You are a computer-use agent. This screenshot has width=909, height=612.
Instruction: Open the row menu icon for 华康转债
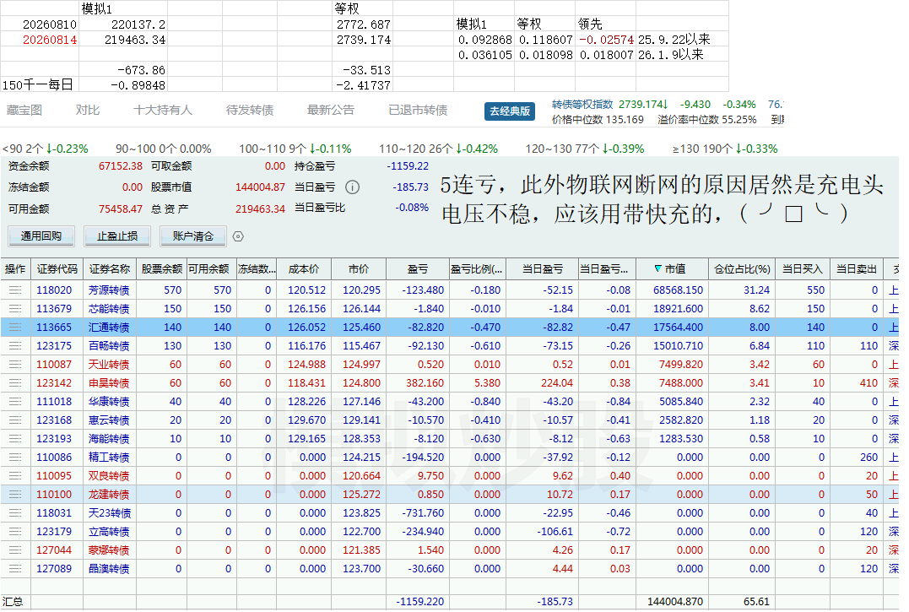tap(15, 401)
